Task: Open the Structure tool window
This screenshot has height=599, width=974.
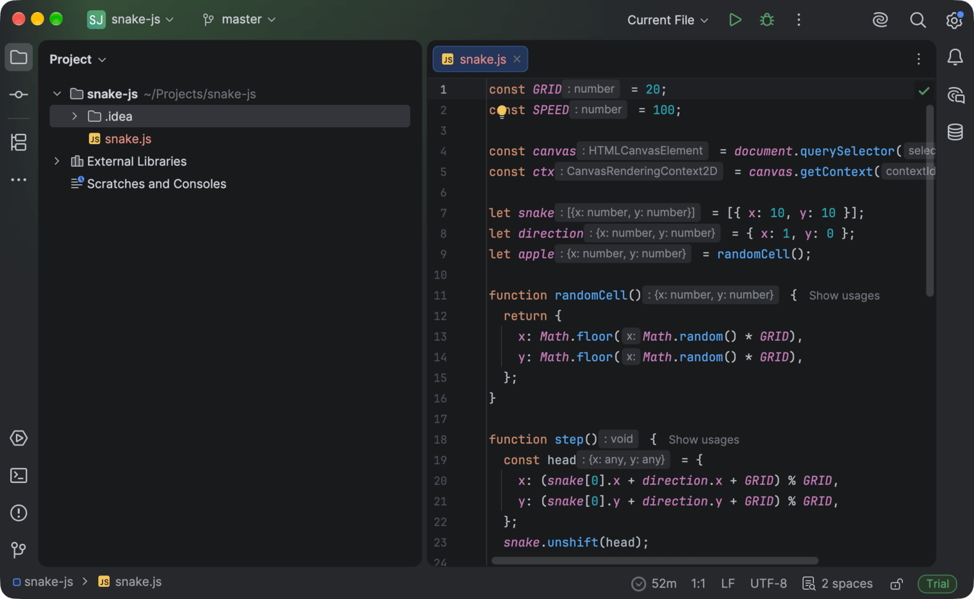Action: click(x=19, y=142)
